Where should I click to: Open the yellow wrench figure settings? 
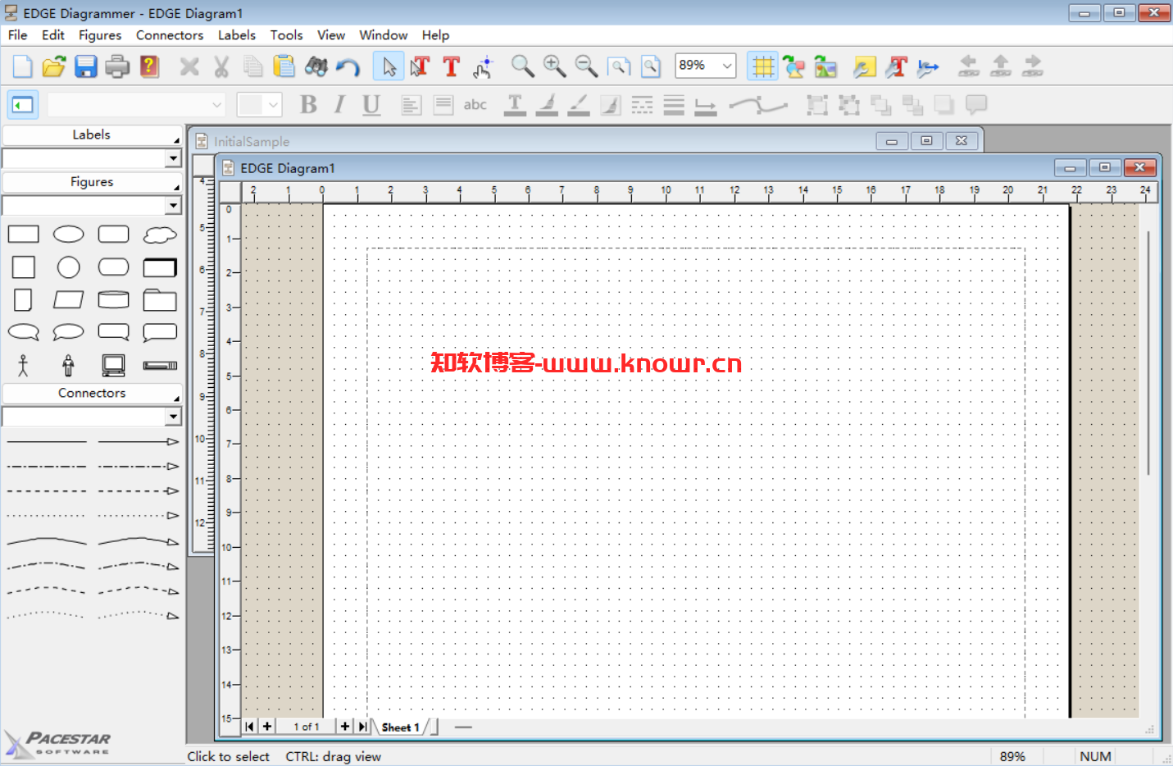pos(865,66)
